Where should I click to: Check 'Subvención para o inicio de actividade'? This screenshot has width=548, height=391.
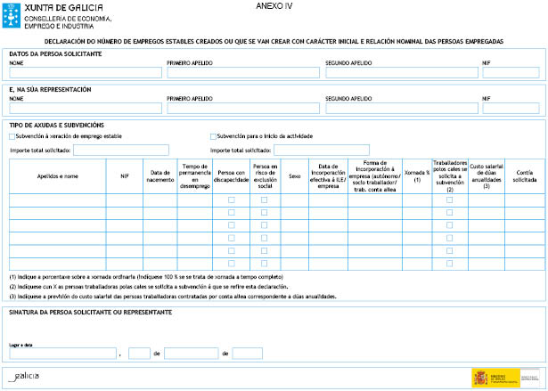213,136
